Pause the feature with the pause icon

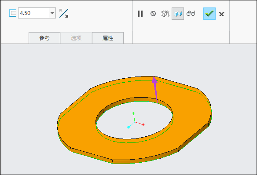click(140, 14)
